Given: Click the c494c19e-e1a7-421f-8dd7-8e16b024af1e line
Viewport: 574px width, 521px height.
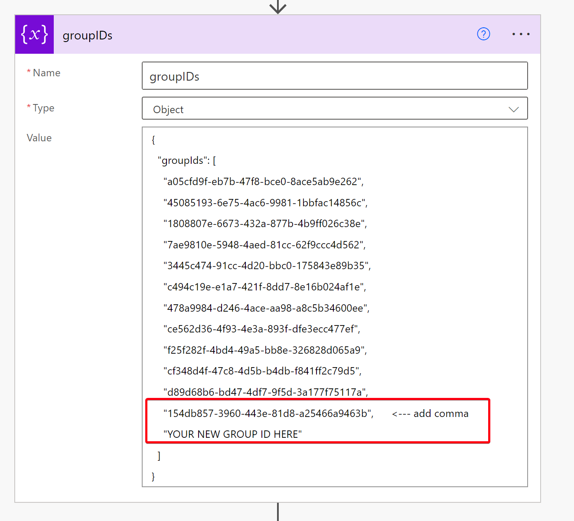Looking at the screenshot, I should [264, 287].
